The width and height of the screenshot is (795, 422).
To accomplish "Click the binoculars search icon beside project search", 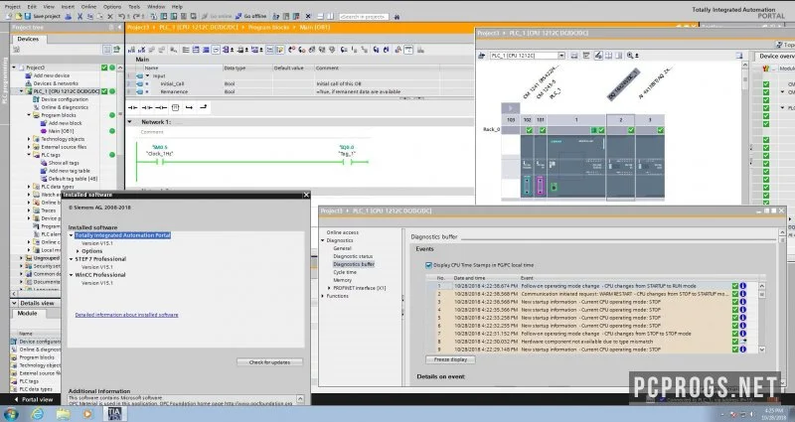I will click(x=397, y=17).
